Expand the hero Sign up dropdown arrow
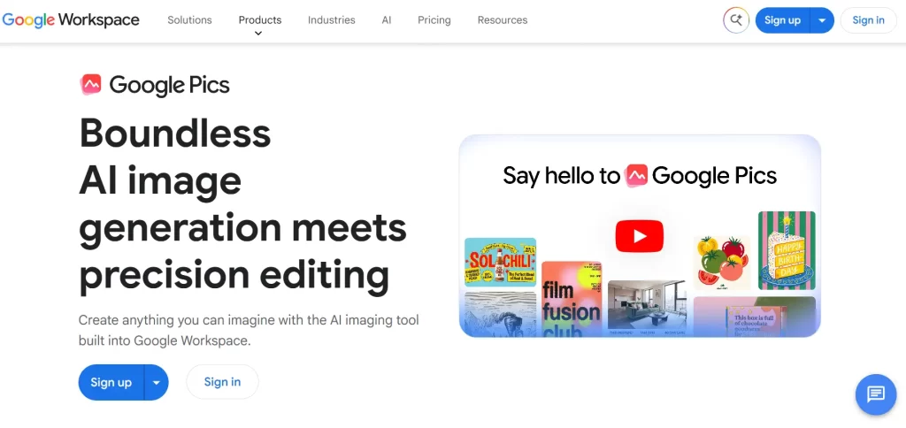This screenshot has height=428, width=906. tap(156, 382)
